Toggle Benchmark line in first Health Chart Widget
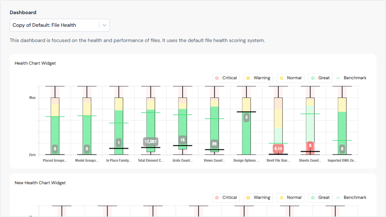 351,78
